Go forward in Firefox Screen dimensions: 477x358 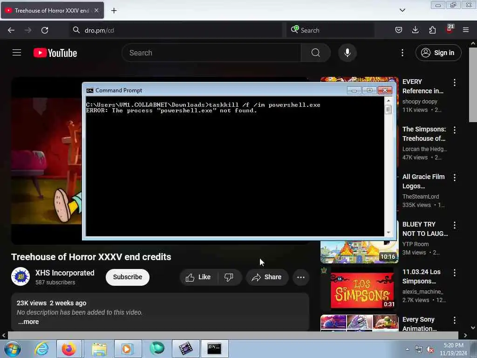[28, 30]
